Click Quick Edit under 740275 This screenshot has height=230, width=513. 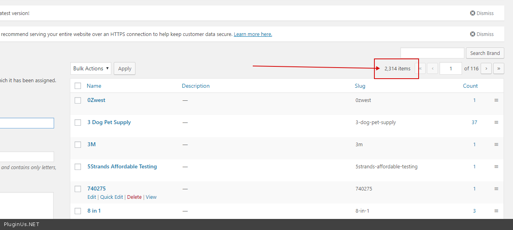tap(111, 197)
